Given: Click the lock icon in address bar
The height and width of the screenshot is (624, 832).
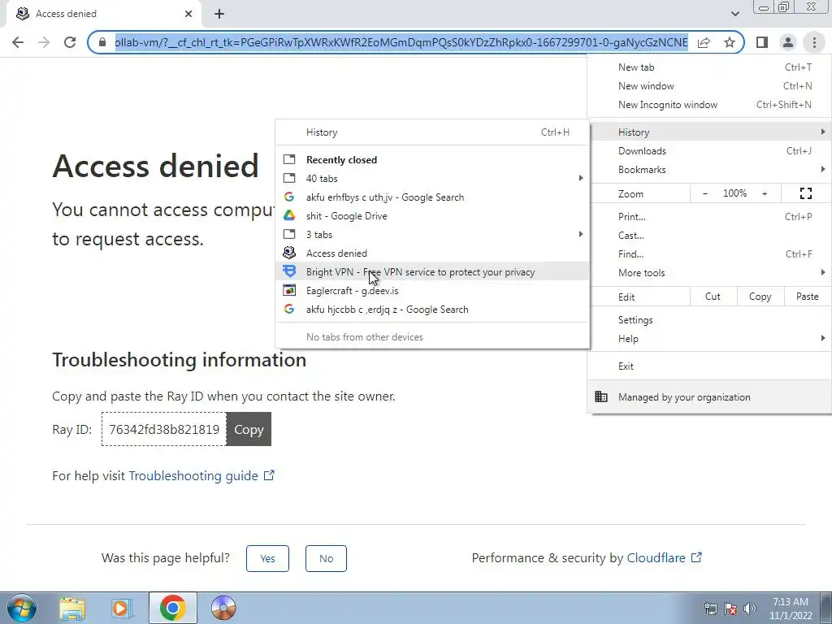Looking at the screenshot, I should coord(102,42).
